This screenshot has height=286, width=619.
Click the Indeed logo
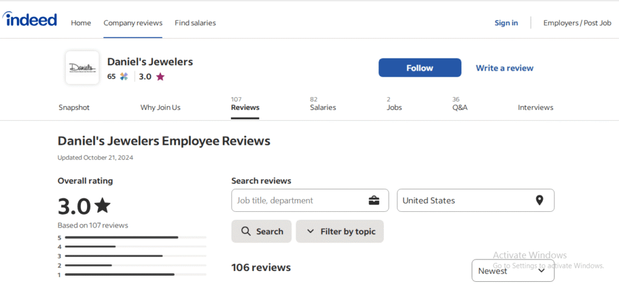pyautogui.click(x=30, y=19)
